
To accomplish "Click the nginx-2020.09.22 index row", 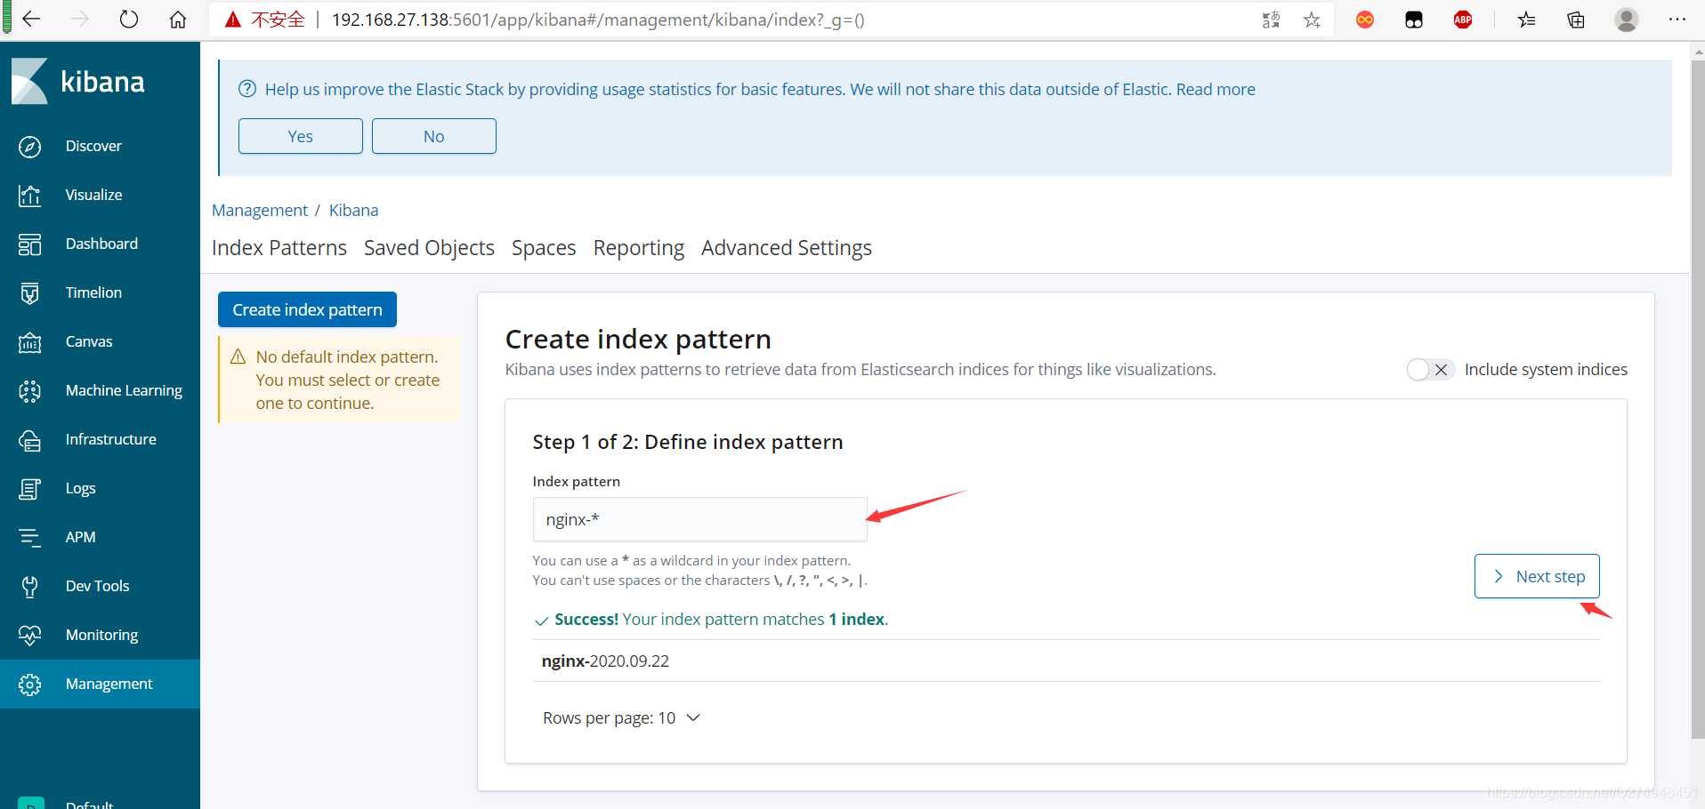I will click(x=1066, y=661).
